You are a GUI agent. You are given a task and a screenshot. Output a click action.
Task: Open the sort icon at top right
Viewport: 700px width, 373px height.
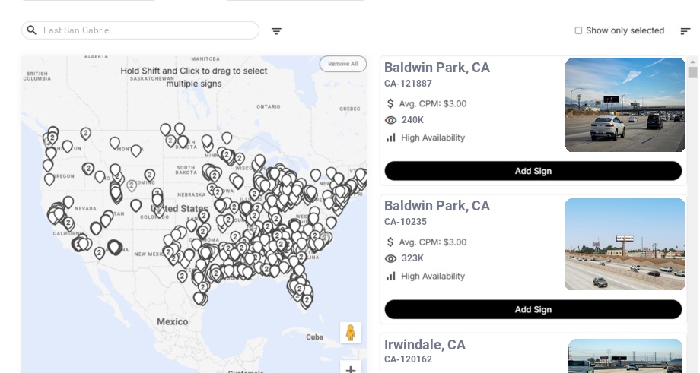[x=685, y=31]
